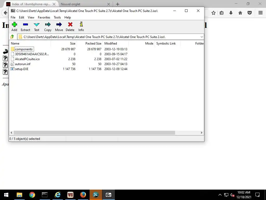Select the autorun.inf file icon
266x200 pixels.
[12, 64]
